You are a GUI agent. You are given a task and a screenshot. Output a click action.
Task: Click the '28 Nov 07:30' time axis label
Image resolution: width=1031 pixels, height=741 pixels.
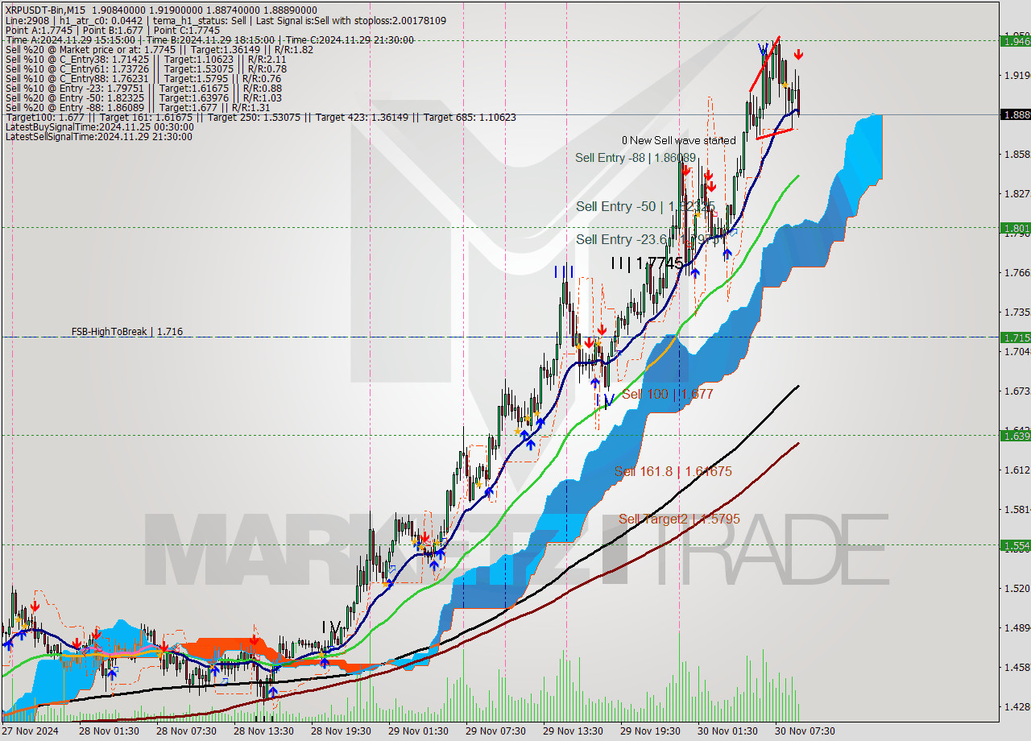[x=186, y=731]
